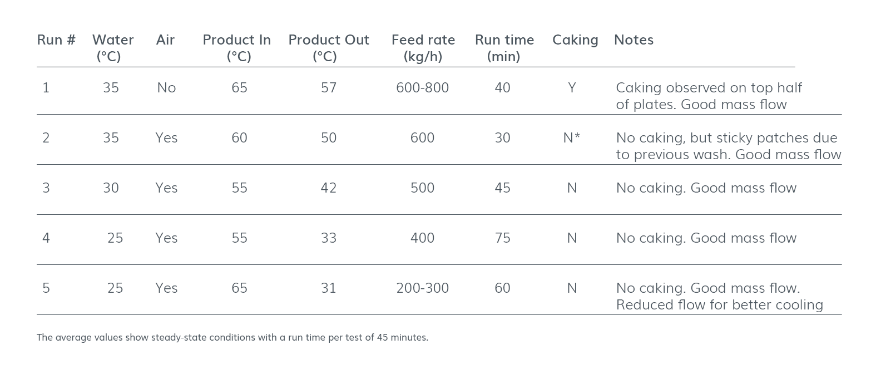This screenshot has width=871, height=374.
Task: Click the Water (°C) column header
Action: pos(112,48)
